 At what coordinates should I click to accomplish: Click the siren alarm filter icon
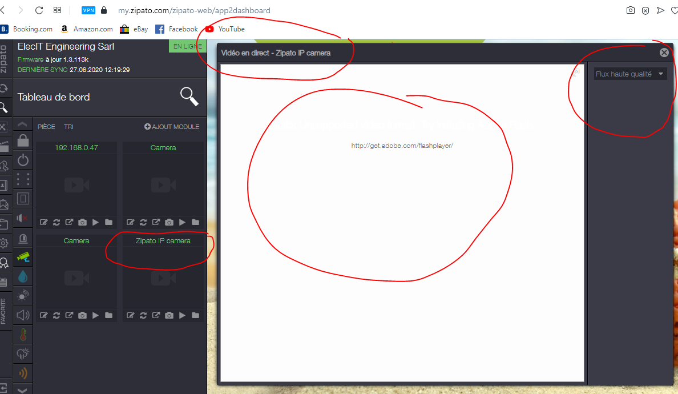click(x=23, y=238)
